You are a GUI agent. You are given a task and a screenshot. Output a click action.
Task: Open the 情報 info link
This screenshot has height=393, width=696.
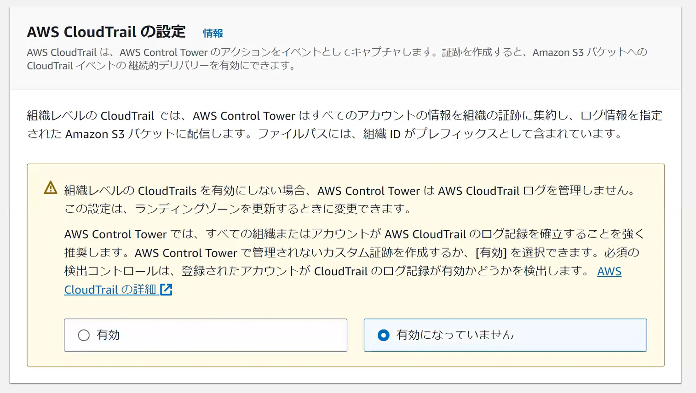(x=213, y=33)
